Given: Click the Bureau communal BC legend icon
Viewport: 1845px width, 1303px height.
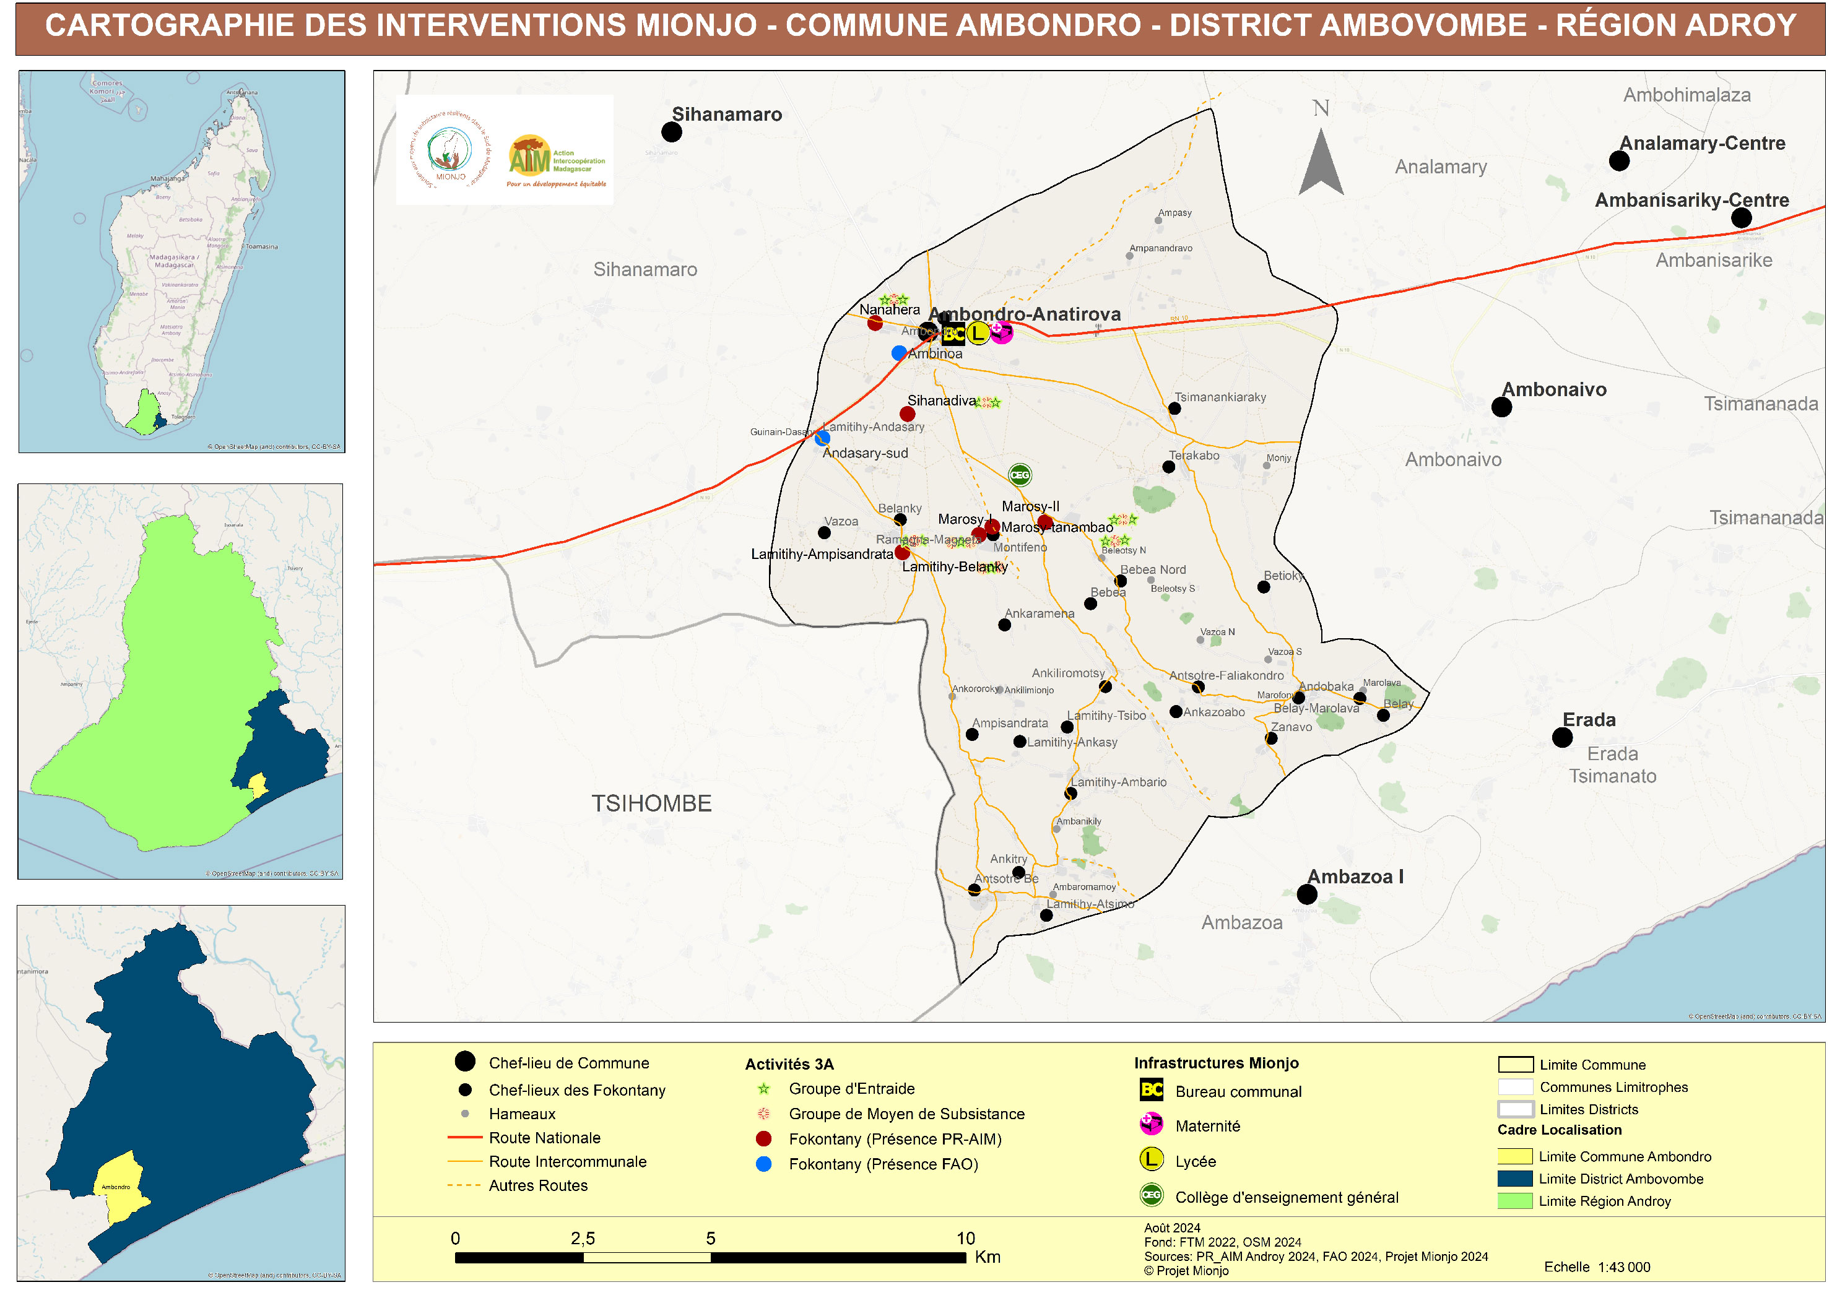Looking at the screenshot, I should [x=1151, y=1089].
